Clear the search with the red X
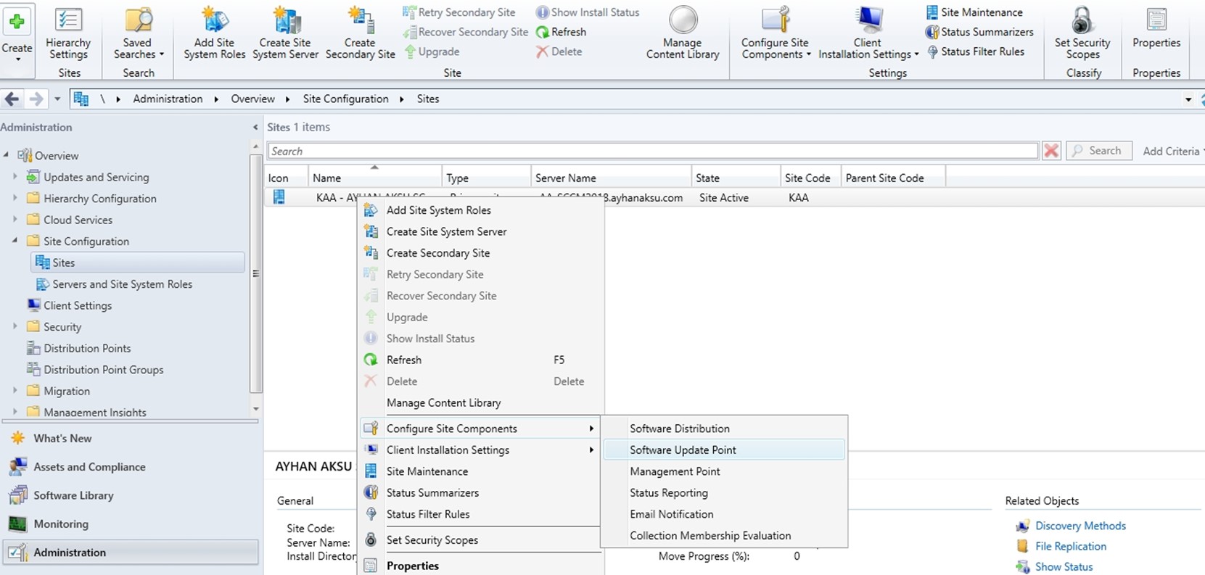The image size is (1205, 575). 1051,151
